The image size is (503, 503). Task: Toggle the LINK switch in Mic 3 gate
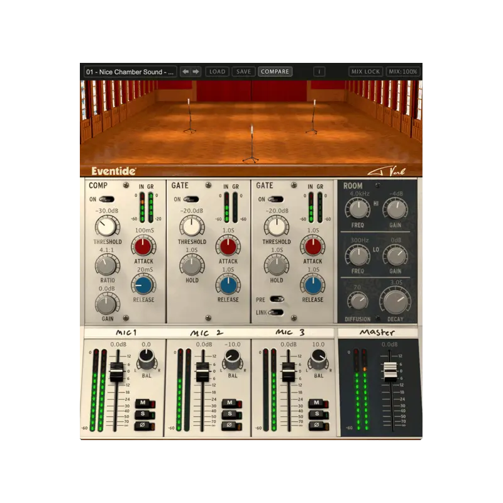click(276, 312)
